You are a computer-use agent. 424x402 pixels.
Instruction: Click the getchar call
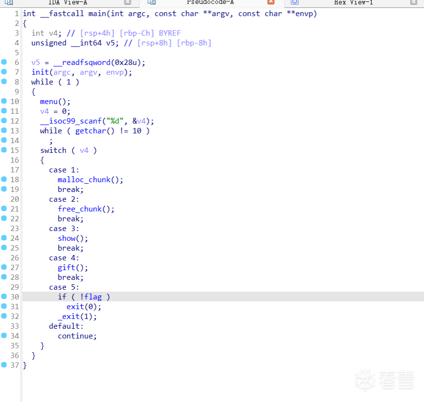(90, 131)
